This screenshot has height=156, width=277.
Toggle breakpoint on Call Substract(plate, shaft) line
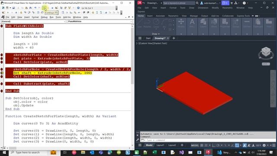tap(2, 84)
